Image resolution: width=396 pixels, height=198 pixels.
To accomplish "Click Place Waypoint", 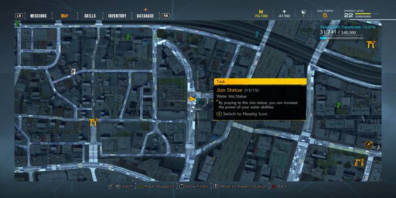I will click(x=159, y=186).
